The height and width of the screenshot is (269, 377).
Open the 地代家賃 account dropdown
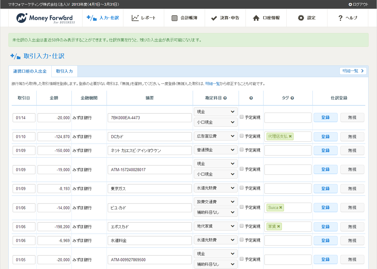point(216,226)
